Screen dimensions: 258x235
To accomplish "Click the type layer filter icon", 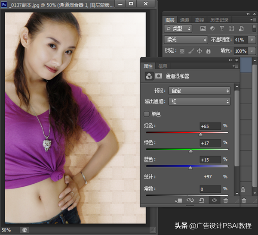I will pos(222,28).
